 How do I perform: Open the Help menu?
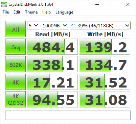point(46,12)
